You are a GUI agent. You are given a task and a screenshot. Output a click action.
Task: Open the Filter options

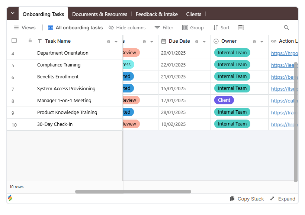[x=164, y=27]
